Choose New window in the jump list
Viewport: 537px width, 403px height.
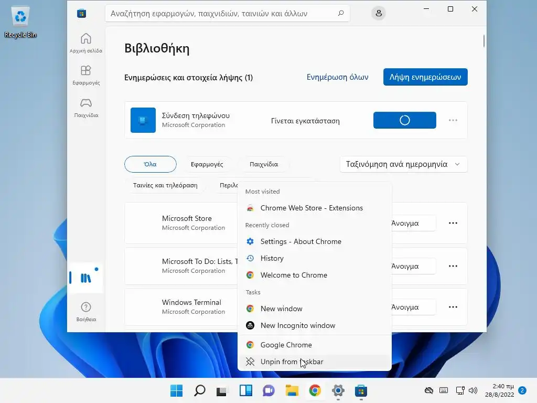click(315, 309)
